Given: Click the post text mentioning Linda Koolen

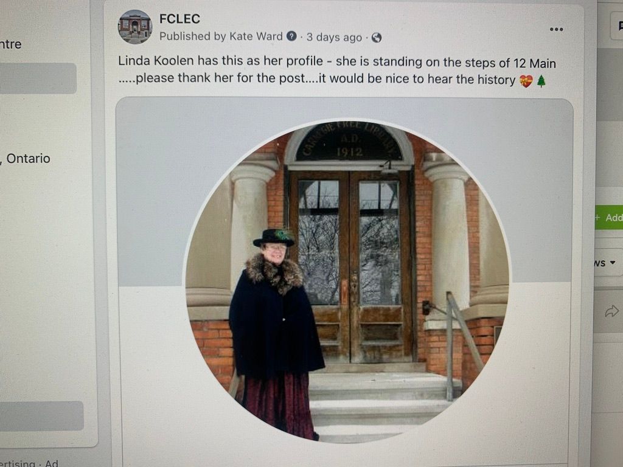Looking at the screenshot, I should tap(337, 71).
